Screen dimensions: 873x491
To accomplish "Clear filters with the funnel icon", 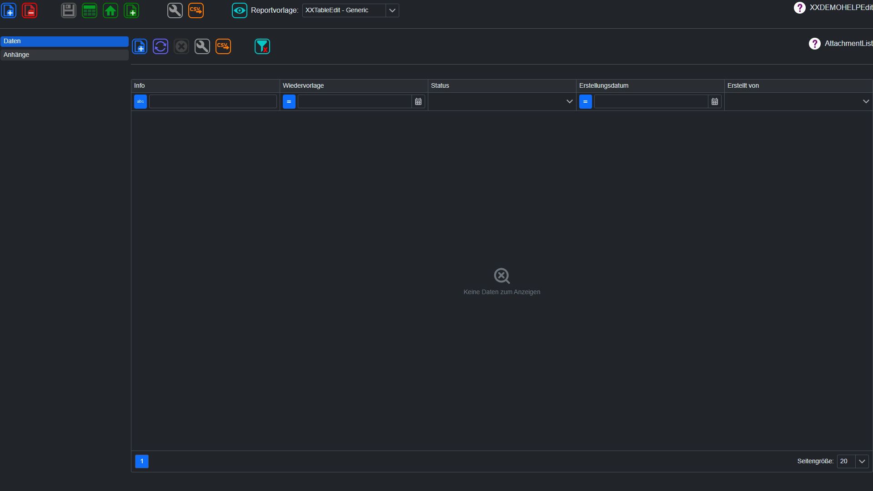I will 262,46.
